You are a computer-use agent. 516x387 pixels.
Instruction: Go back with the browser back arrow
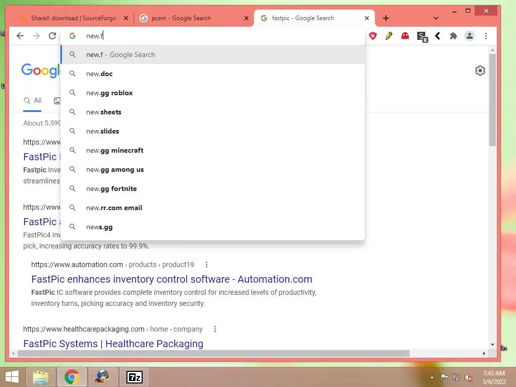point(20,36)
